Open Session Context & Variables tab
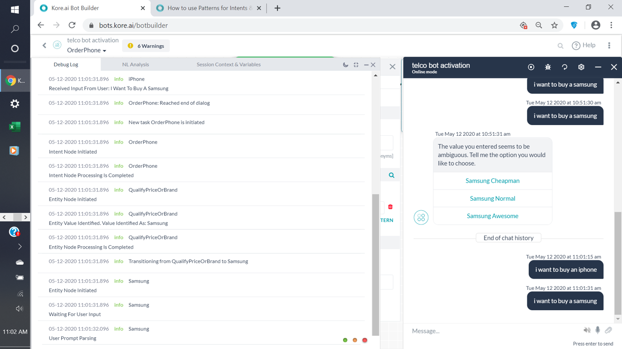Viewport: 622px width, 349px height. click(228, 64)
